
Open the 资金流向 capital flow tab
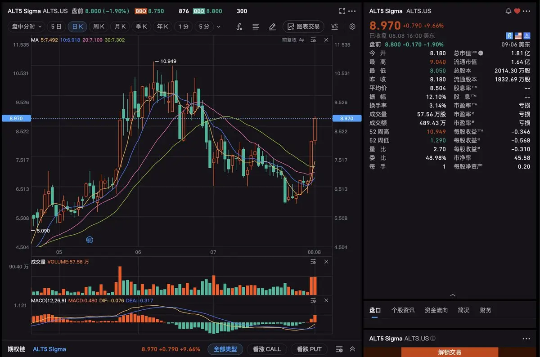pyautogui.click(x=436, y=310)
